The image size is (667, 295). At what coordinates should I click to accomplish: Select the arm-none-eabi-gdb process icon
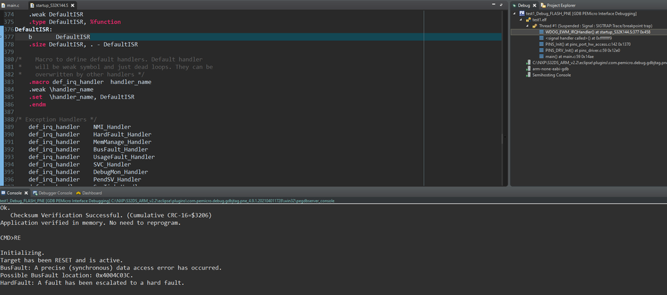click(x=528, y=69)
